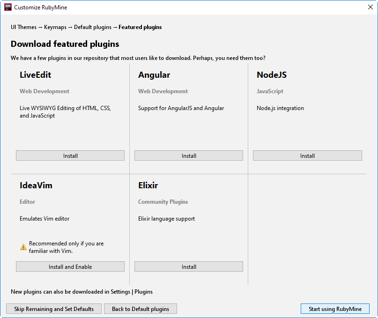Install the Angular plugin
This screenshot has width=378, height=318.
(x=189, y=156)
